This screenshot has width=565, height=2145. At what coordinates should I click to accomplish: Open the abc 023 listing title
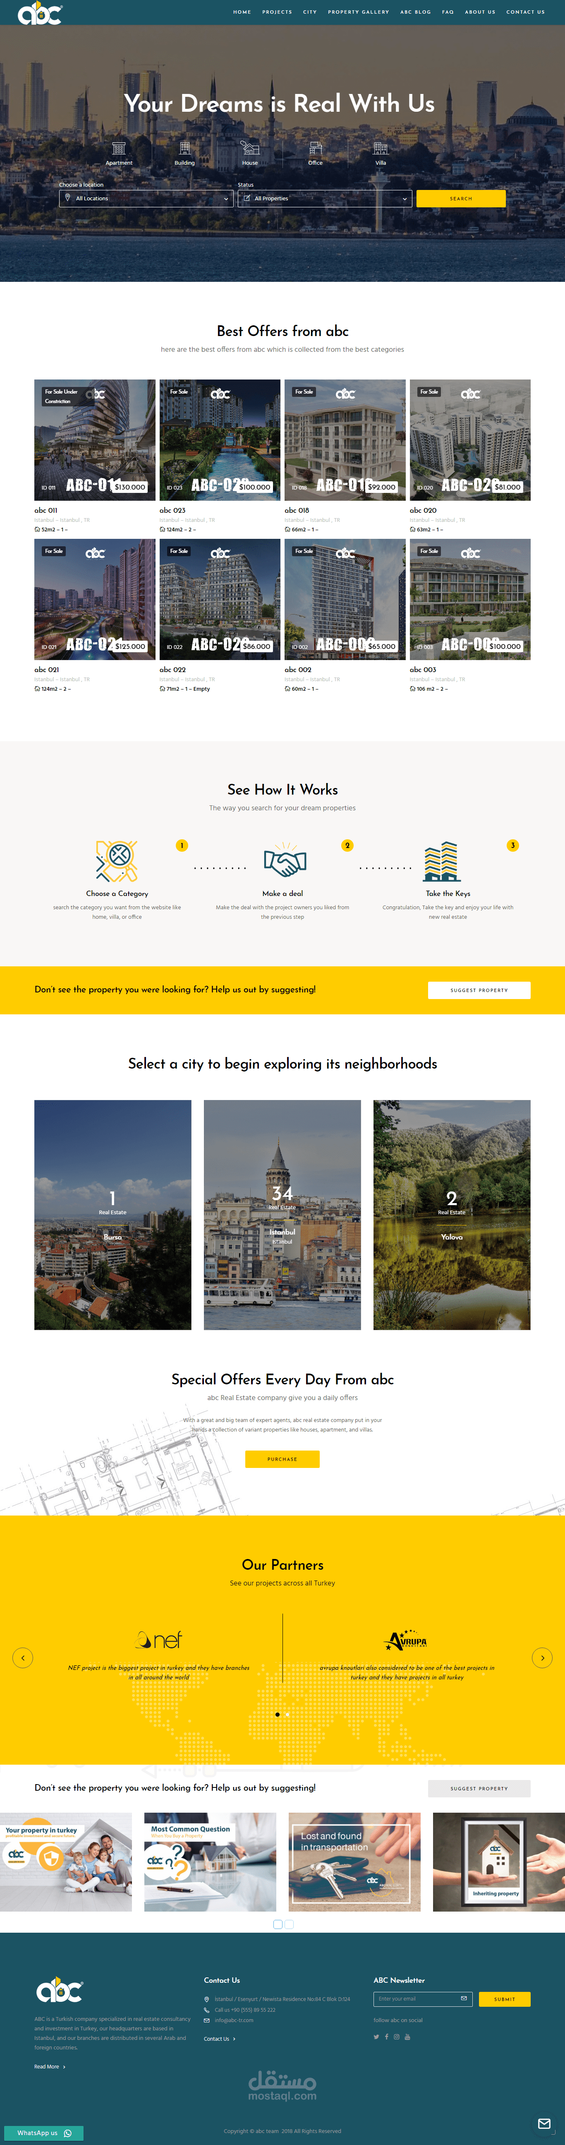click(172, 510)
